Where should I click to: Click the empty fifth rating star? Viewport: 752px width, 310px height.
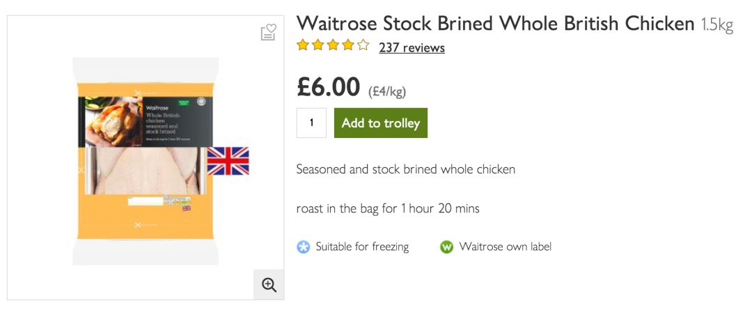[363, 46]
